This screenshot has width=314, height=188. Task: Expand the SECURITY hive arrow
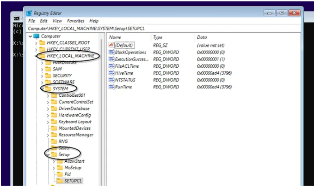(x=41, y=76)
